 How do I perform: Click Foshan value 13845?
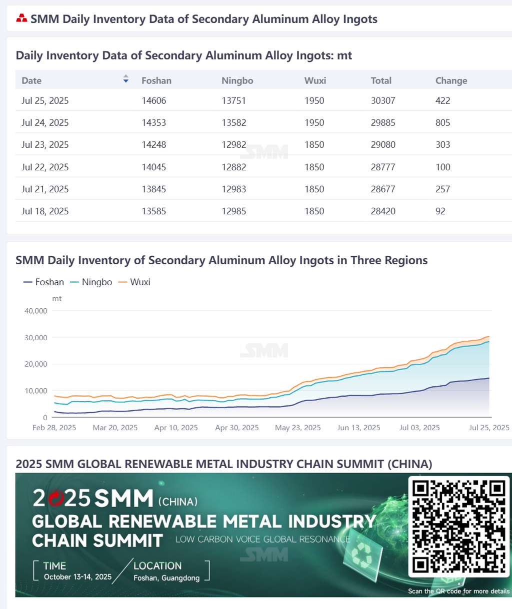click(154, 189)
